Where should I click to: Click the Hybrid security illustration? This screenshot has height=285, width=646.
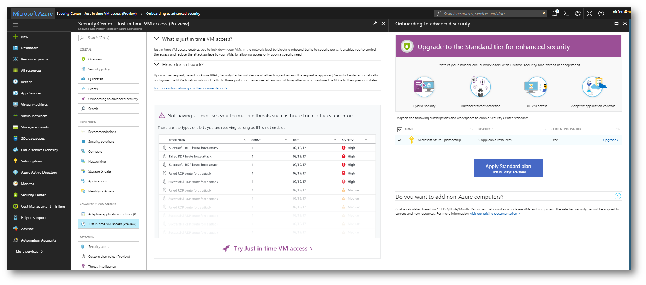click(424, 87)
